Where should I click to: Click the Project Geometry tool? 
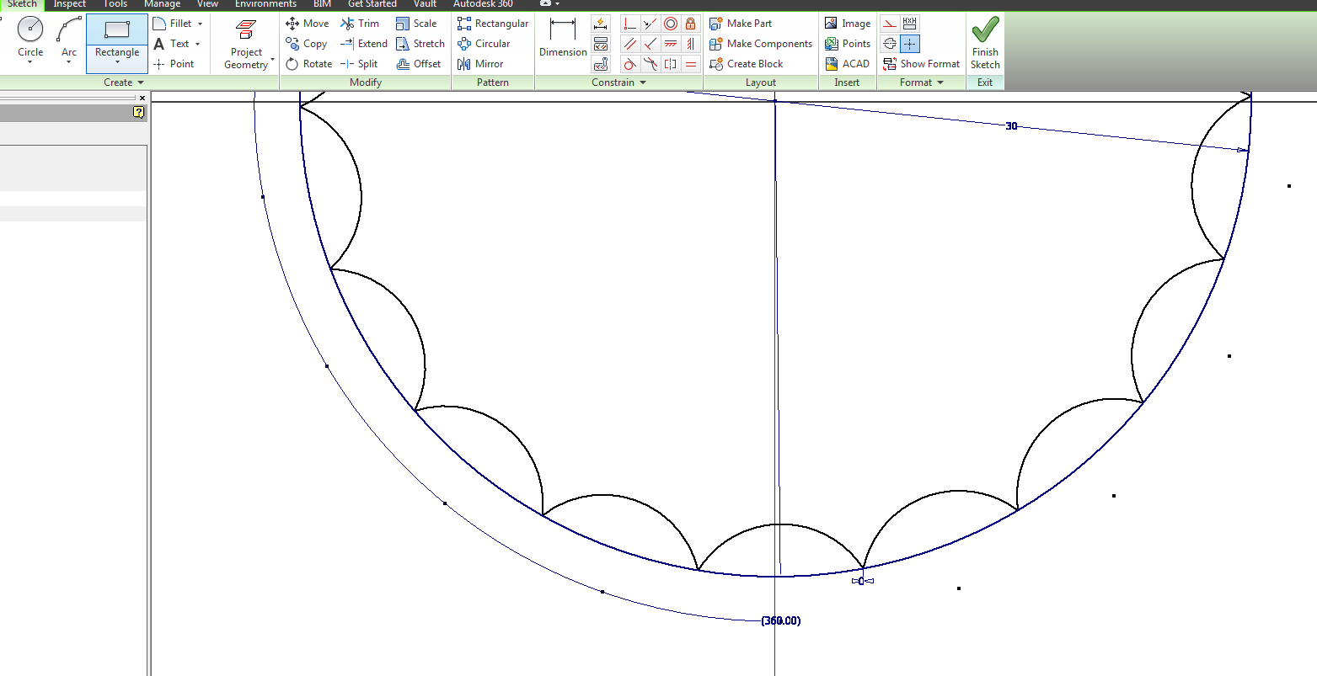[x=246, y=44]
